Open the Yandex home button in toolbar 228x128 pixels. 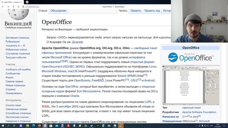[13, 7]
